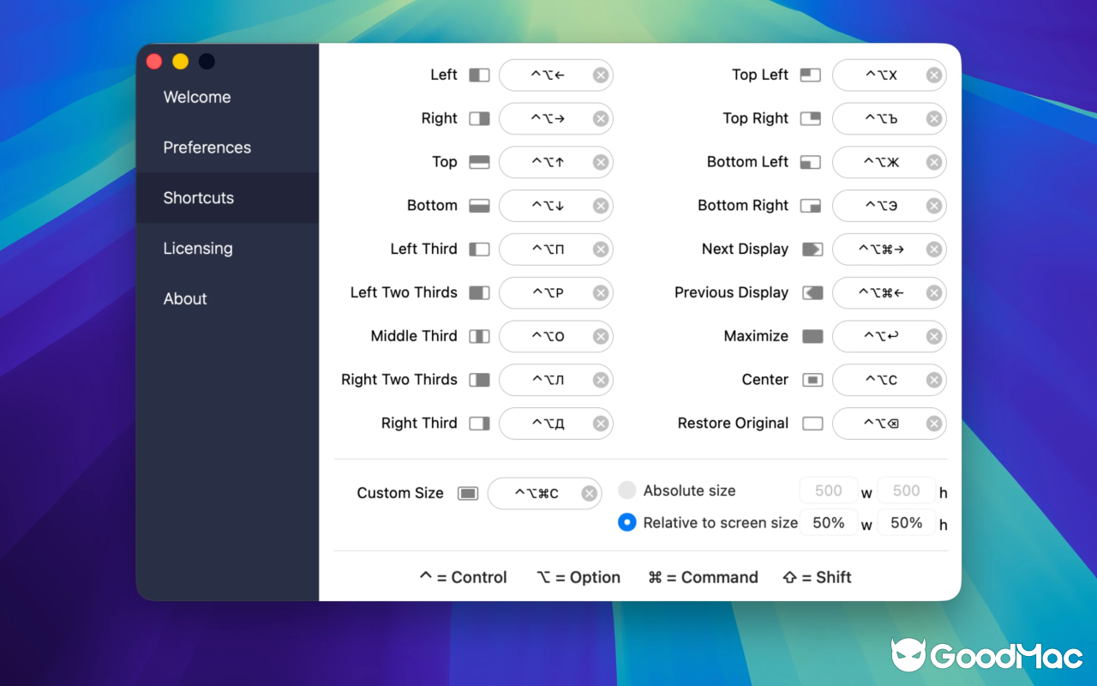The image size is (1097, 686).
Task: Click the Left snap position icon
Action: pos(480,75)
